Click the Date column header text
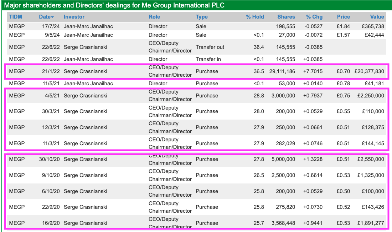The image size is (392, 232). (45, 17)
